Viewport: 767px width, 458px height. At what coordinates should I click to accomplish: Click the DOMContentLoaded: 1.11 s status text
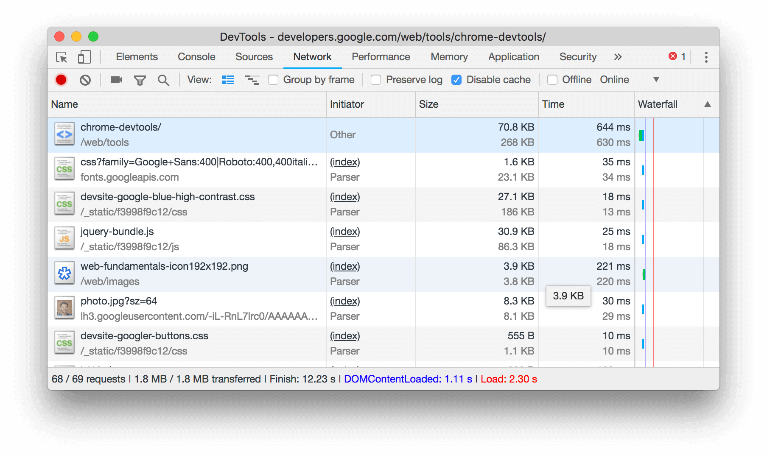point(408,379)
